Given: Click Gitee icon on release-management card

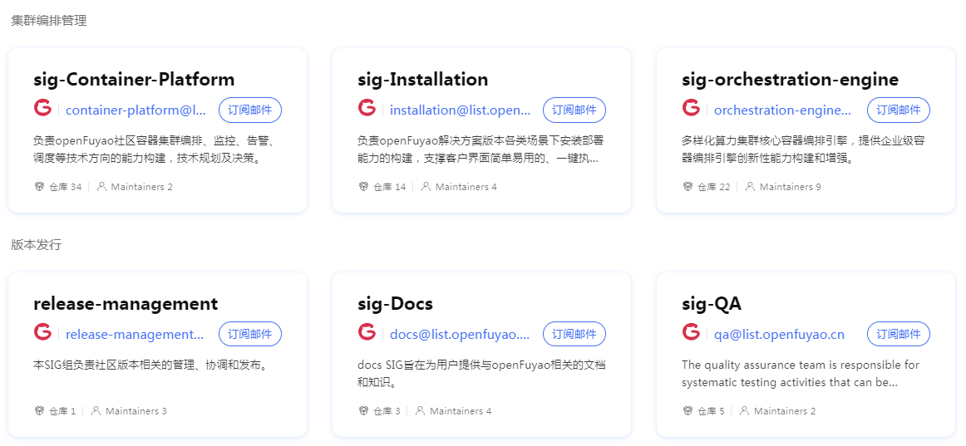Looking at the screenshot, I should point(42,332).
